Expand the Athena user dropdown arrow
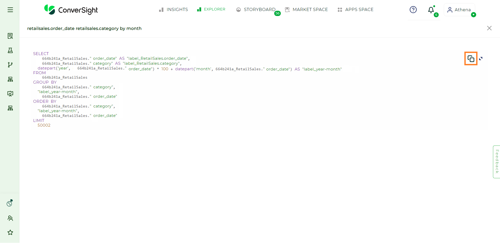Screen dimensions: 500x243 click(x=473, y=15)
